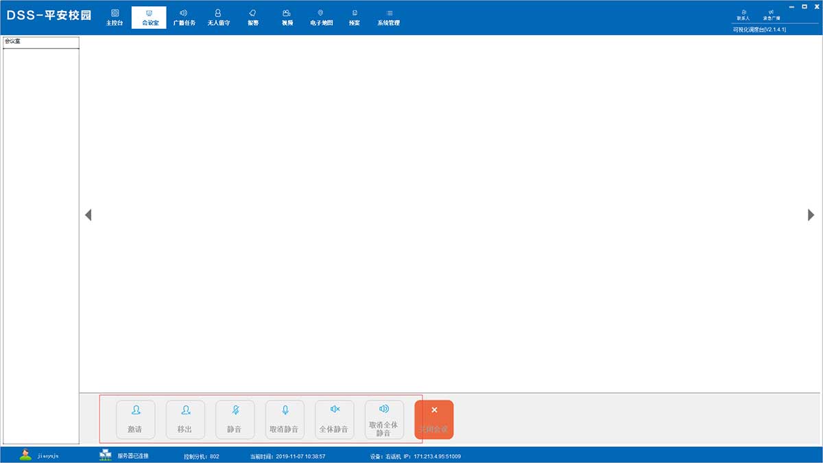Open the 无人值守 unattended mode
823x463 pixels.
(218, 17)
